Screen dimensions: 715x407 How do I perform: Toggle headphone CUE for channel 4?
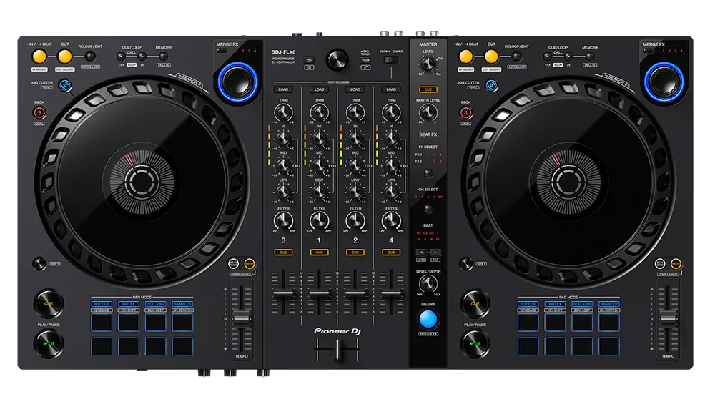tap(391, 252)
